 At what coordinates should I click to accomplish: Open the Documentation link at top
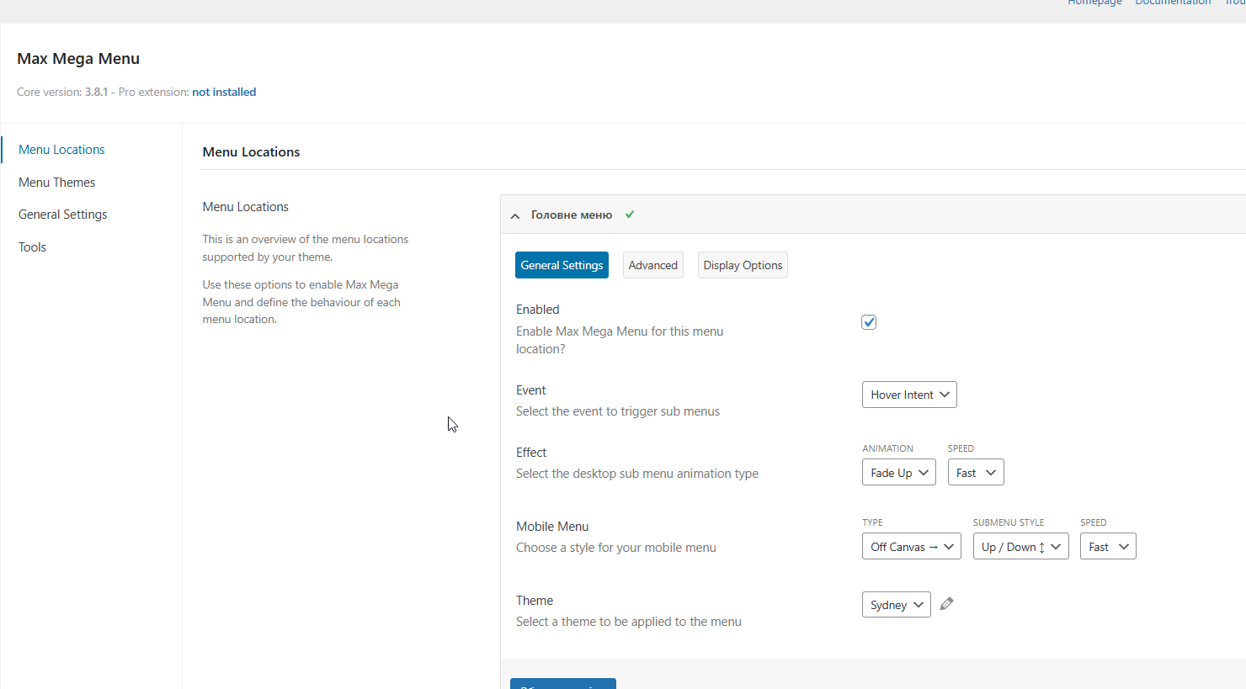[1173, 3]
